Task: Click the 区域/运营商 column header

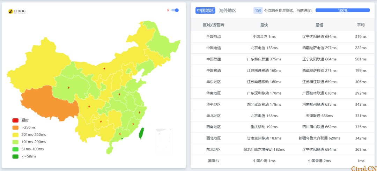Action: point(214,25)
